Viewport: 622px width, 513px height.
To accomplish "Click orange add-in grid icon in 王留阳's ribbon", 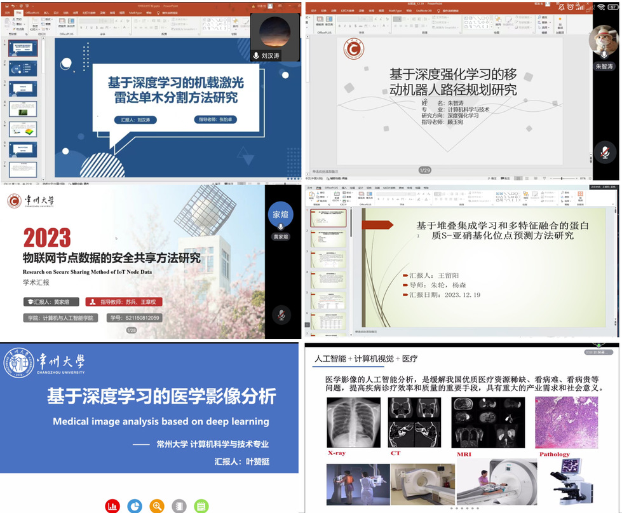I will click(580, 194).
